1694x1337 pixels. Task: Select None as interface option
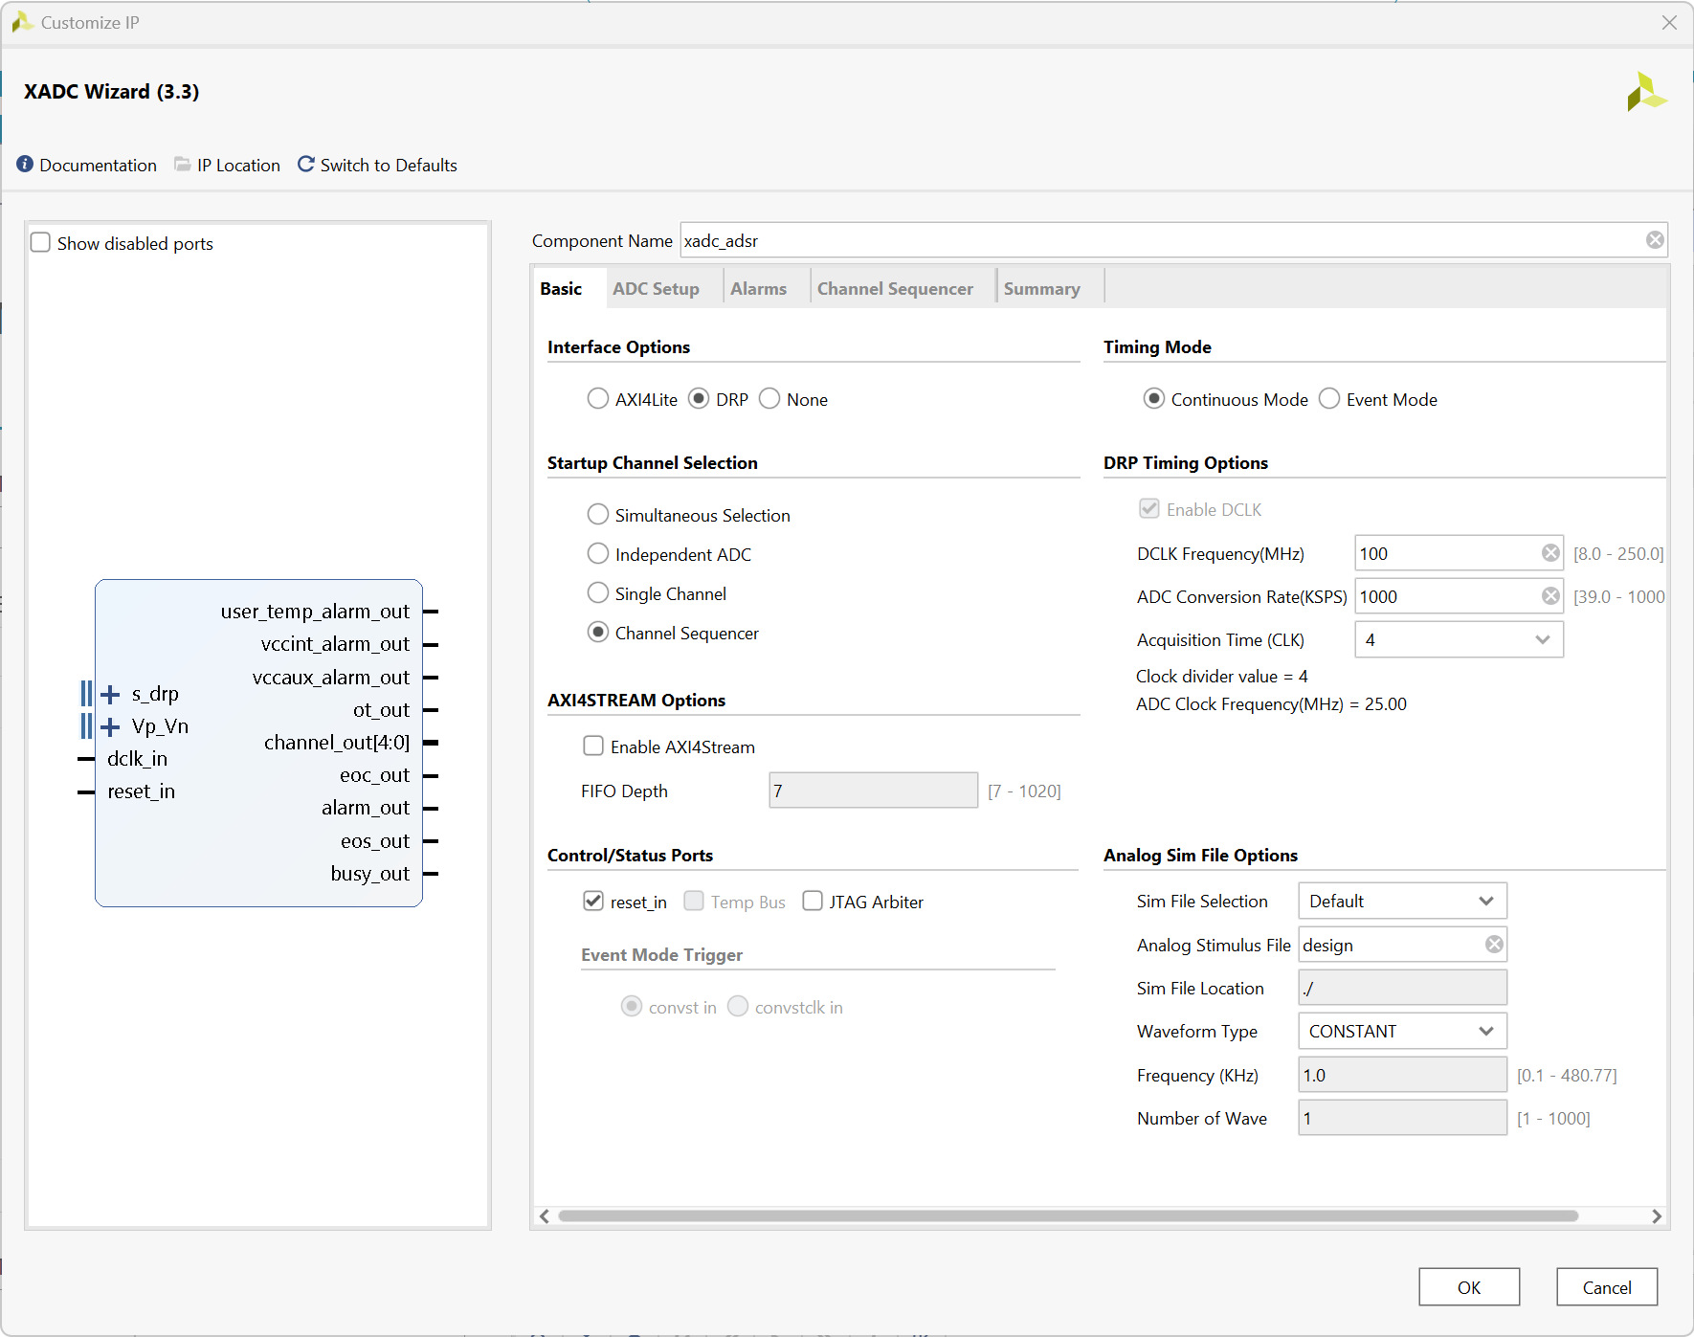click(x=769, y=399)
